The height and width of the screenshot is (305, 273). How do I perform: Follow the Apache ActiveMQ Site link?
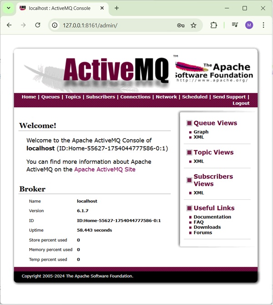pos(105,169)
